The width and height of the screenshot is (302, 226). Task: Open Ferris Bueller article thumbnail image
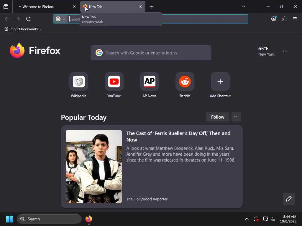pos(94,167)
